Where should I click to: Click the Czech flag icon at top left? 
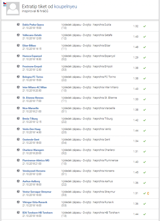click(x=5, y=3)
